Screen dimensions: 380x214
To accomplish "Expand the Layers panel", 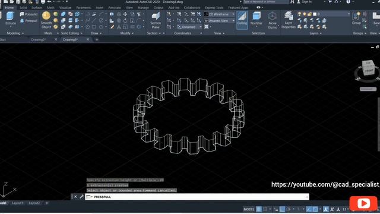I will [315, 33].
